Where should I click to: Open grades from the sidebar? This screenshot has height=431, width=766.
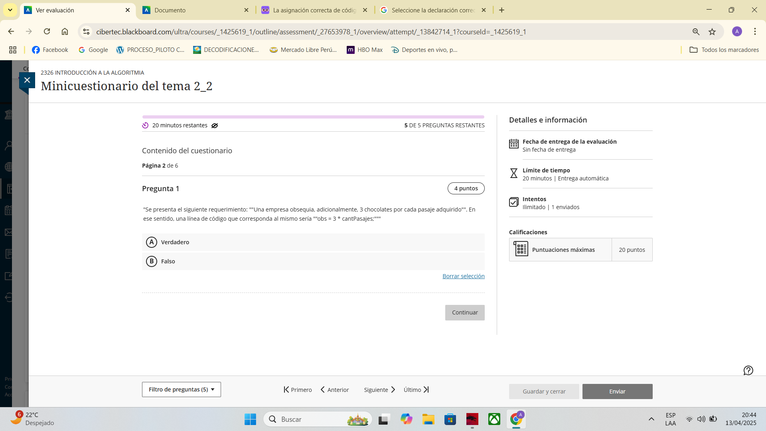click(x=9, y=253)
